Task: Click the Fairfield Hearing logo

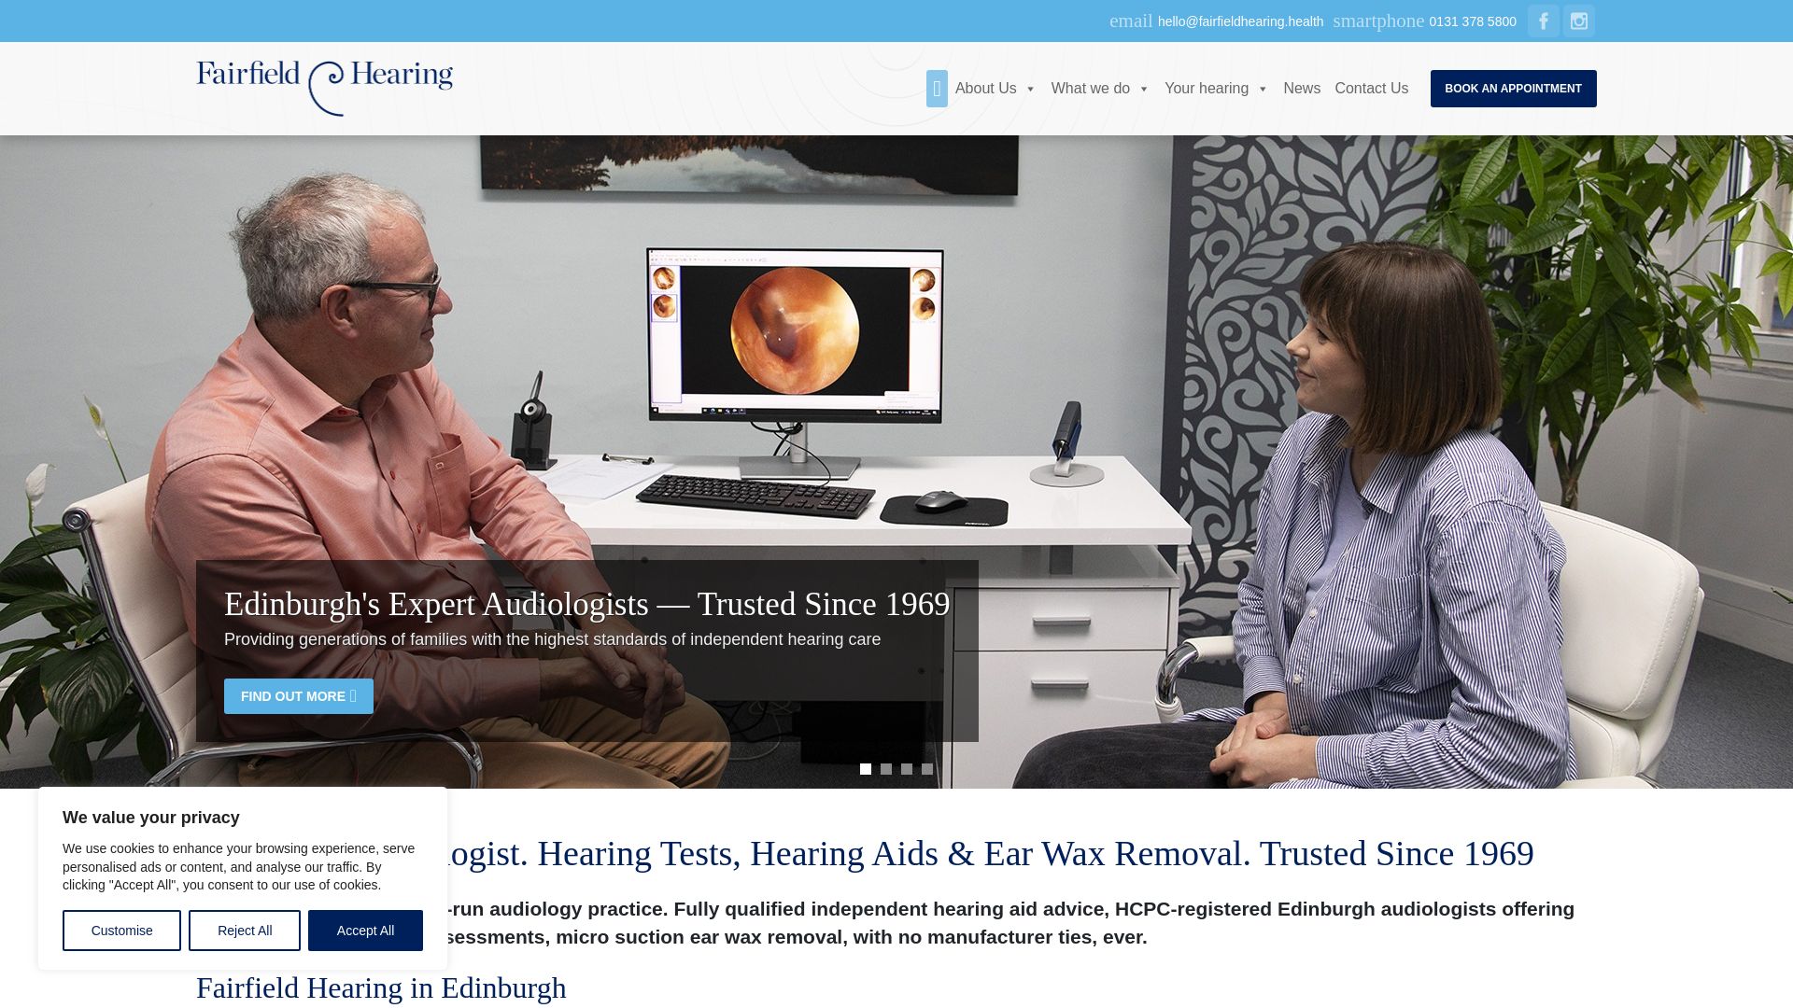Action: point(324,88)
